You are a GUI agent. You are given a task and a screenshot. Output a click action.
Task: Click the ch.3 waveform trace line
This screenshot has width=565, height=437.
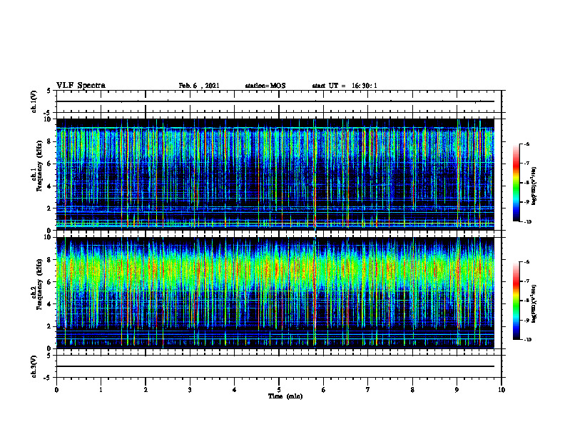tap(275, 366)
